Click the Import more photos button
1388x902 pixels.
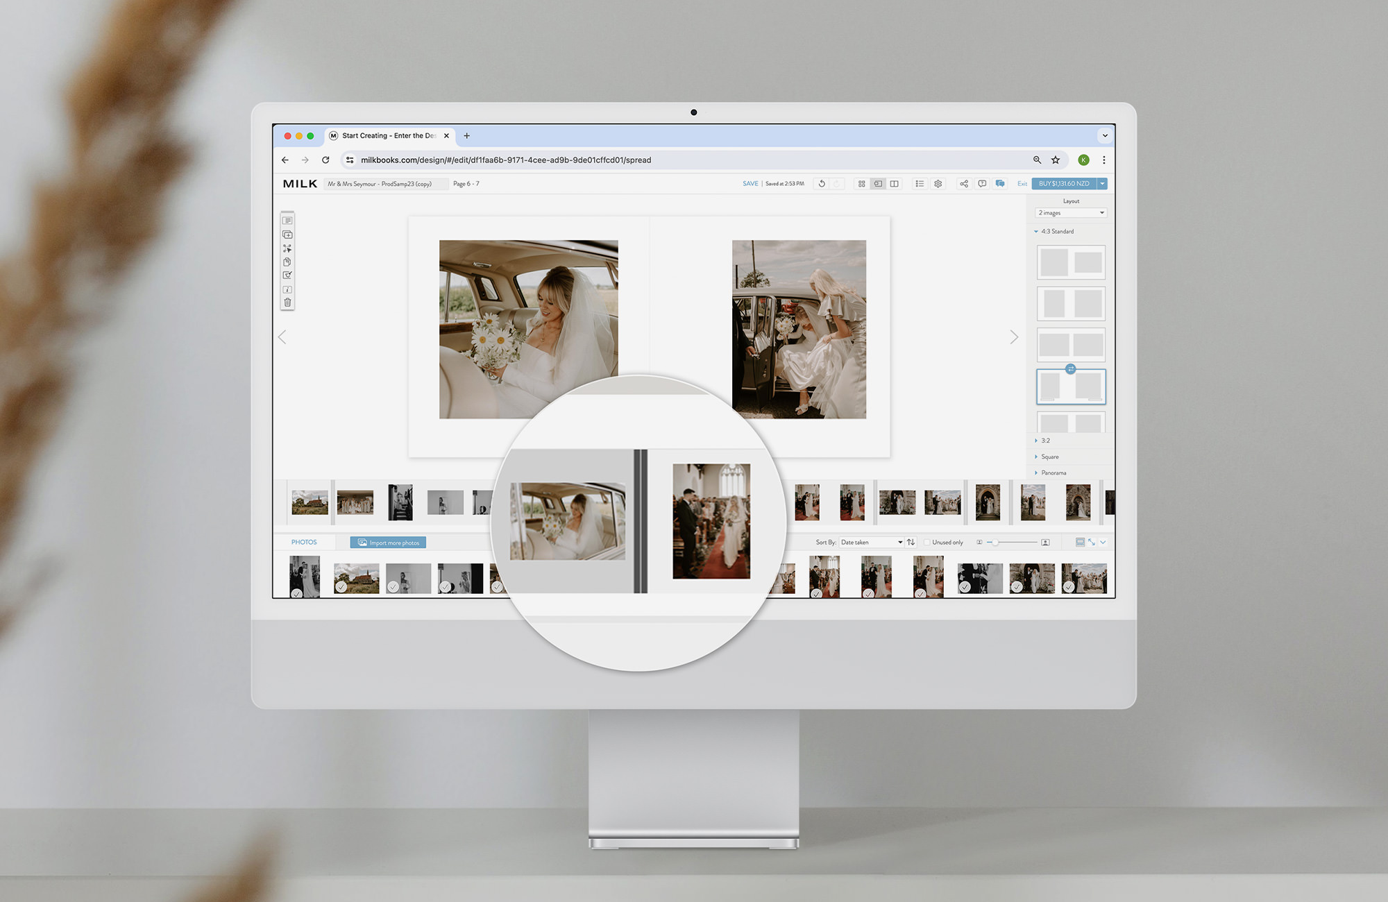pyautogui.click(x=388, y=542)
